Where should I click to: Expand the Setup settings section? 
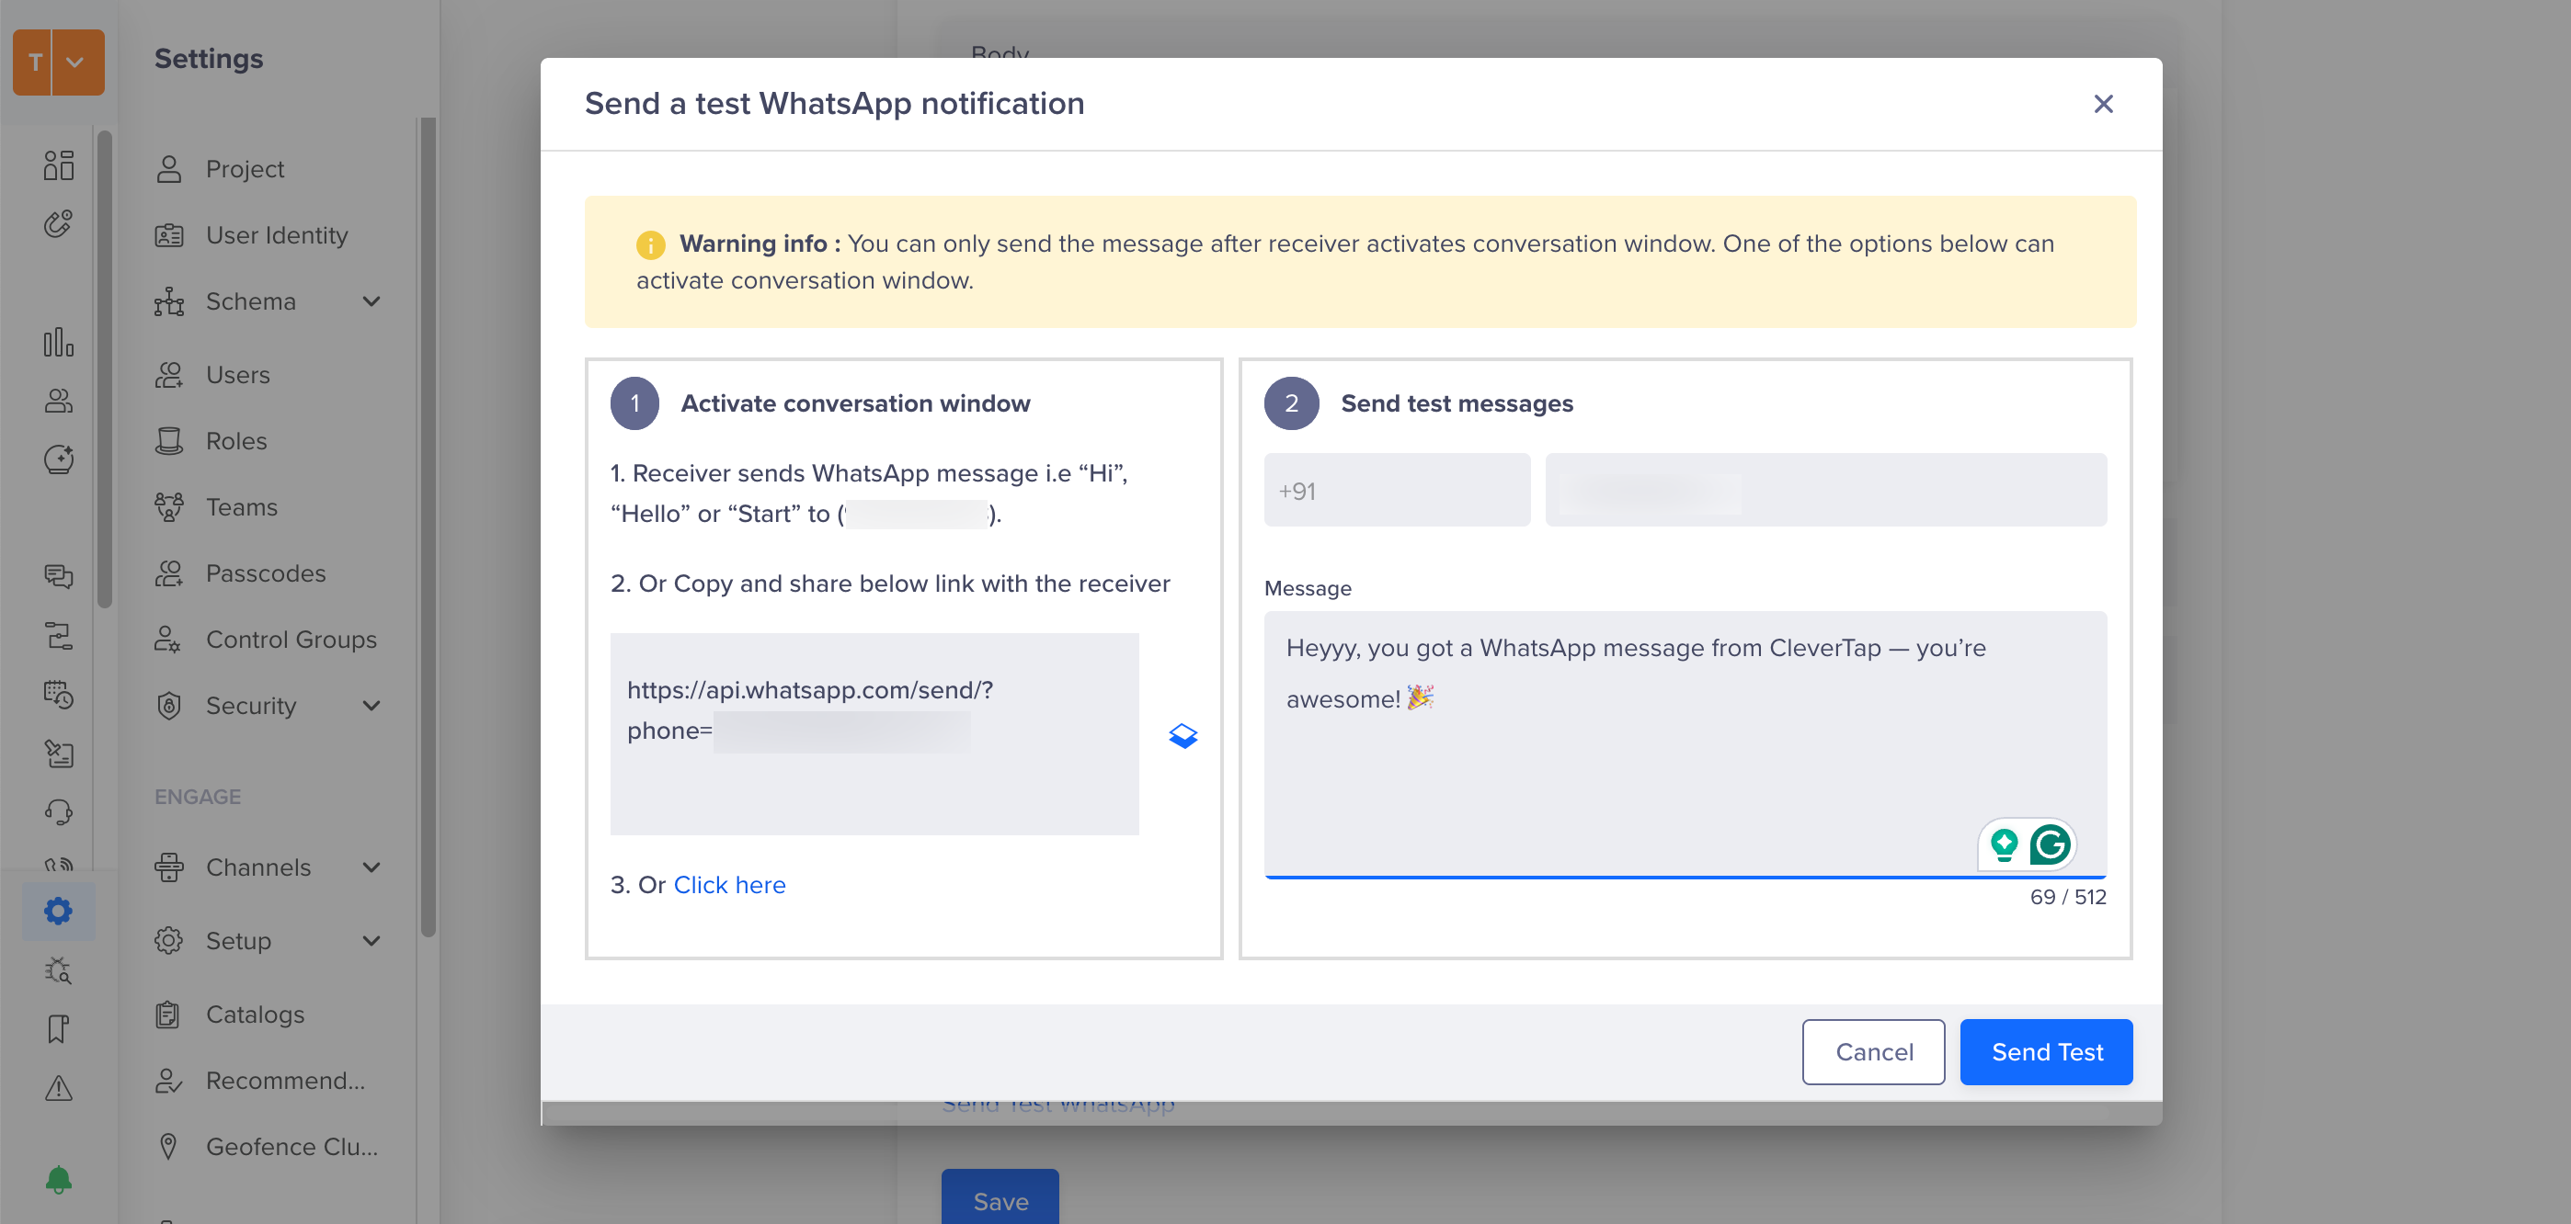click(x=371, y=942)
